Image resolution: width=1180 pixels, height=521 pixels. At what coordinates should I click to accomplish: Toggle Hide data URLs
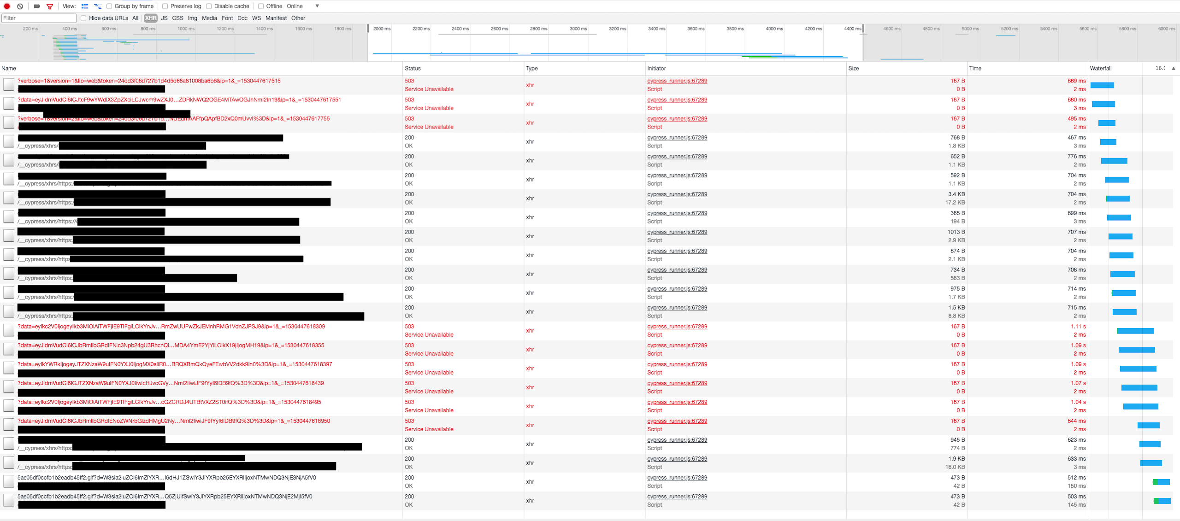[x=83, y=18]
